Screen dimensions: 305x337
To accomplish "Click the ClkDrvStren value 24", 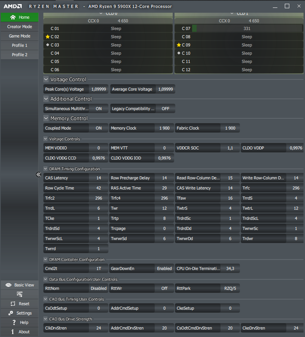I will pyautogui.click(x=99, y=328).
